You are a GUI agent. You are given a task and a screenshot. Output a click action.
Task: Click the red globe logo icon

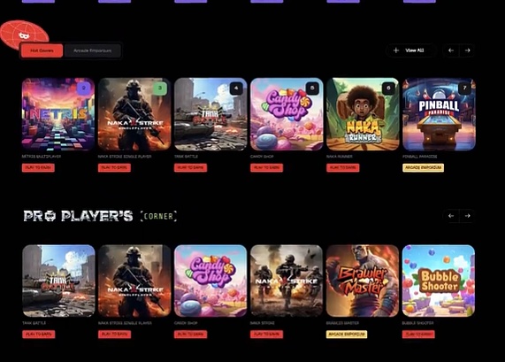[24, 34]
